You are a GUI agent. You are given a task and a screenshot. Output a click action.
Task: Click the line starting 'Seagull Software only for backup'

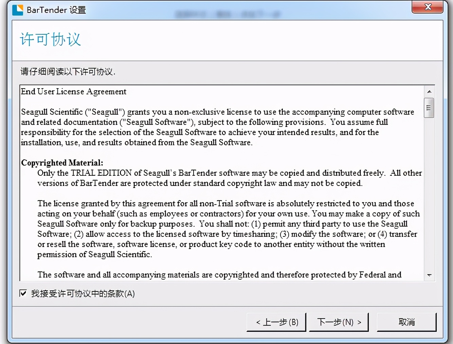222,224
